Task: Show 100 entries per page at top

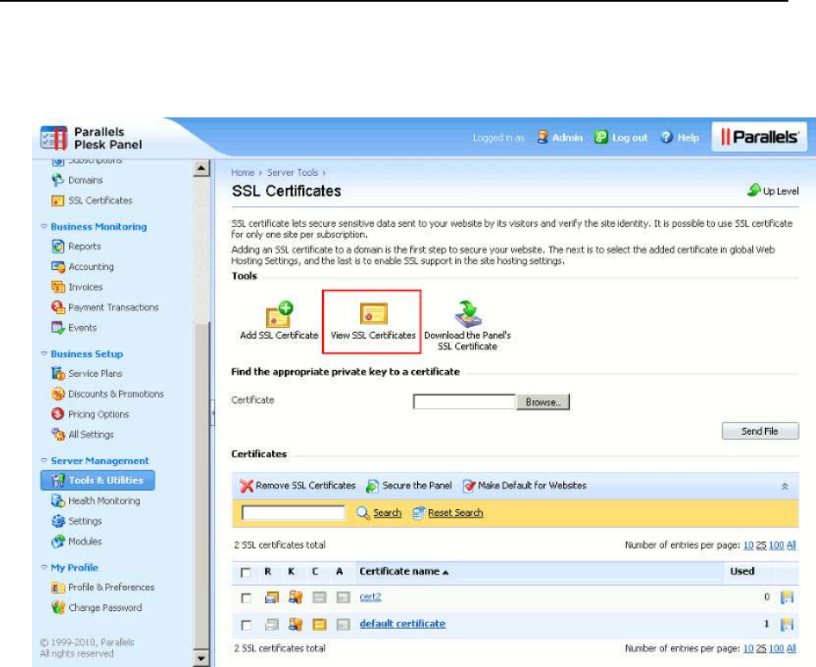Action: click(x=776, y=544)
